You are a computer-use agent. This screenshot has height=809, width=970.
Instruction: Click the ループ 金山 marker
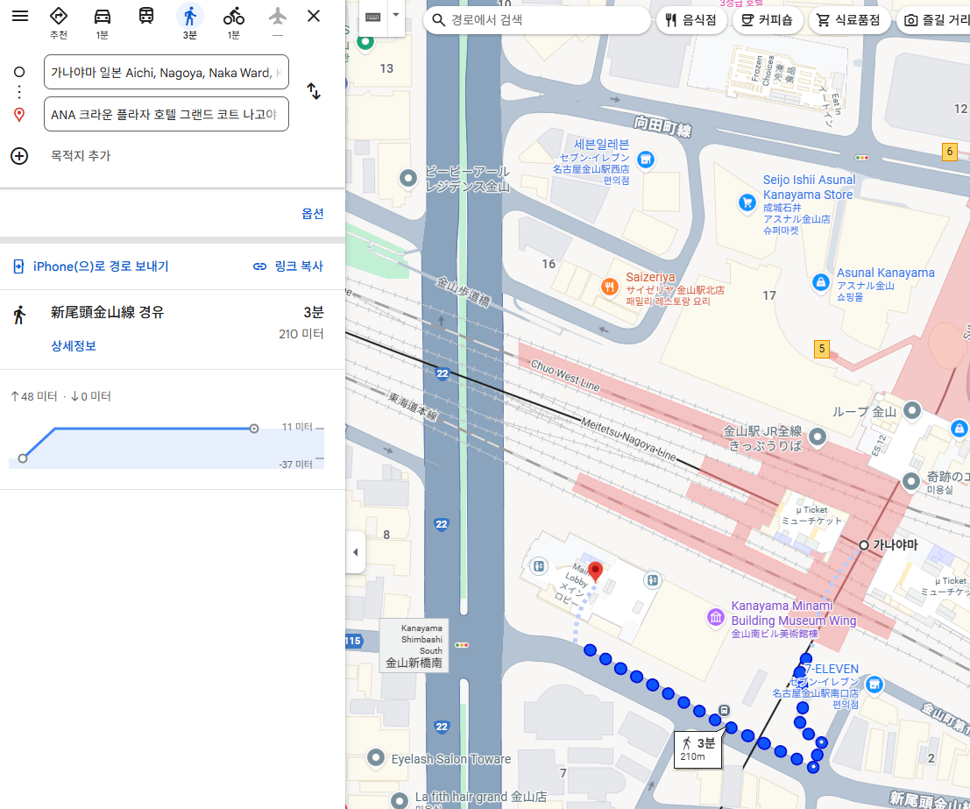point(912,410)
